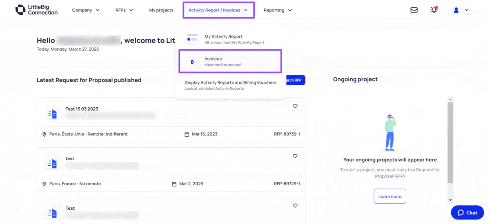The height and width of the screenshot is (224, 490).
Task: Click Latest Request for Proposal published heading
Action: [89, 80]
